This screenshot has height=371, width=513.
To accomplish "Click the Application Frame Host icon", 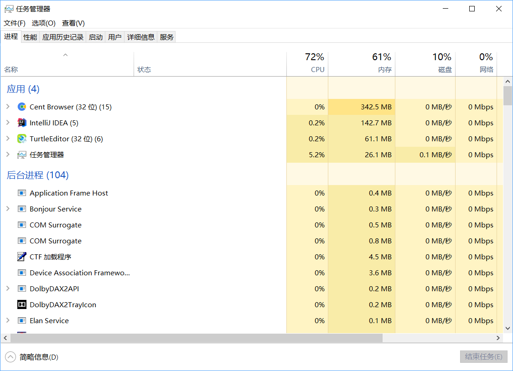I will (x=22, y=193).
